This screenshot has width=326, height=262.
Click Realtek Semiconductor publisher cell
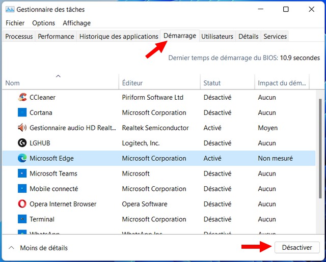tap(155, 128)
